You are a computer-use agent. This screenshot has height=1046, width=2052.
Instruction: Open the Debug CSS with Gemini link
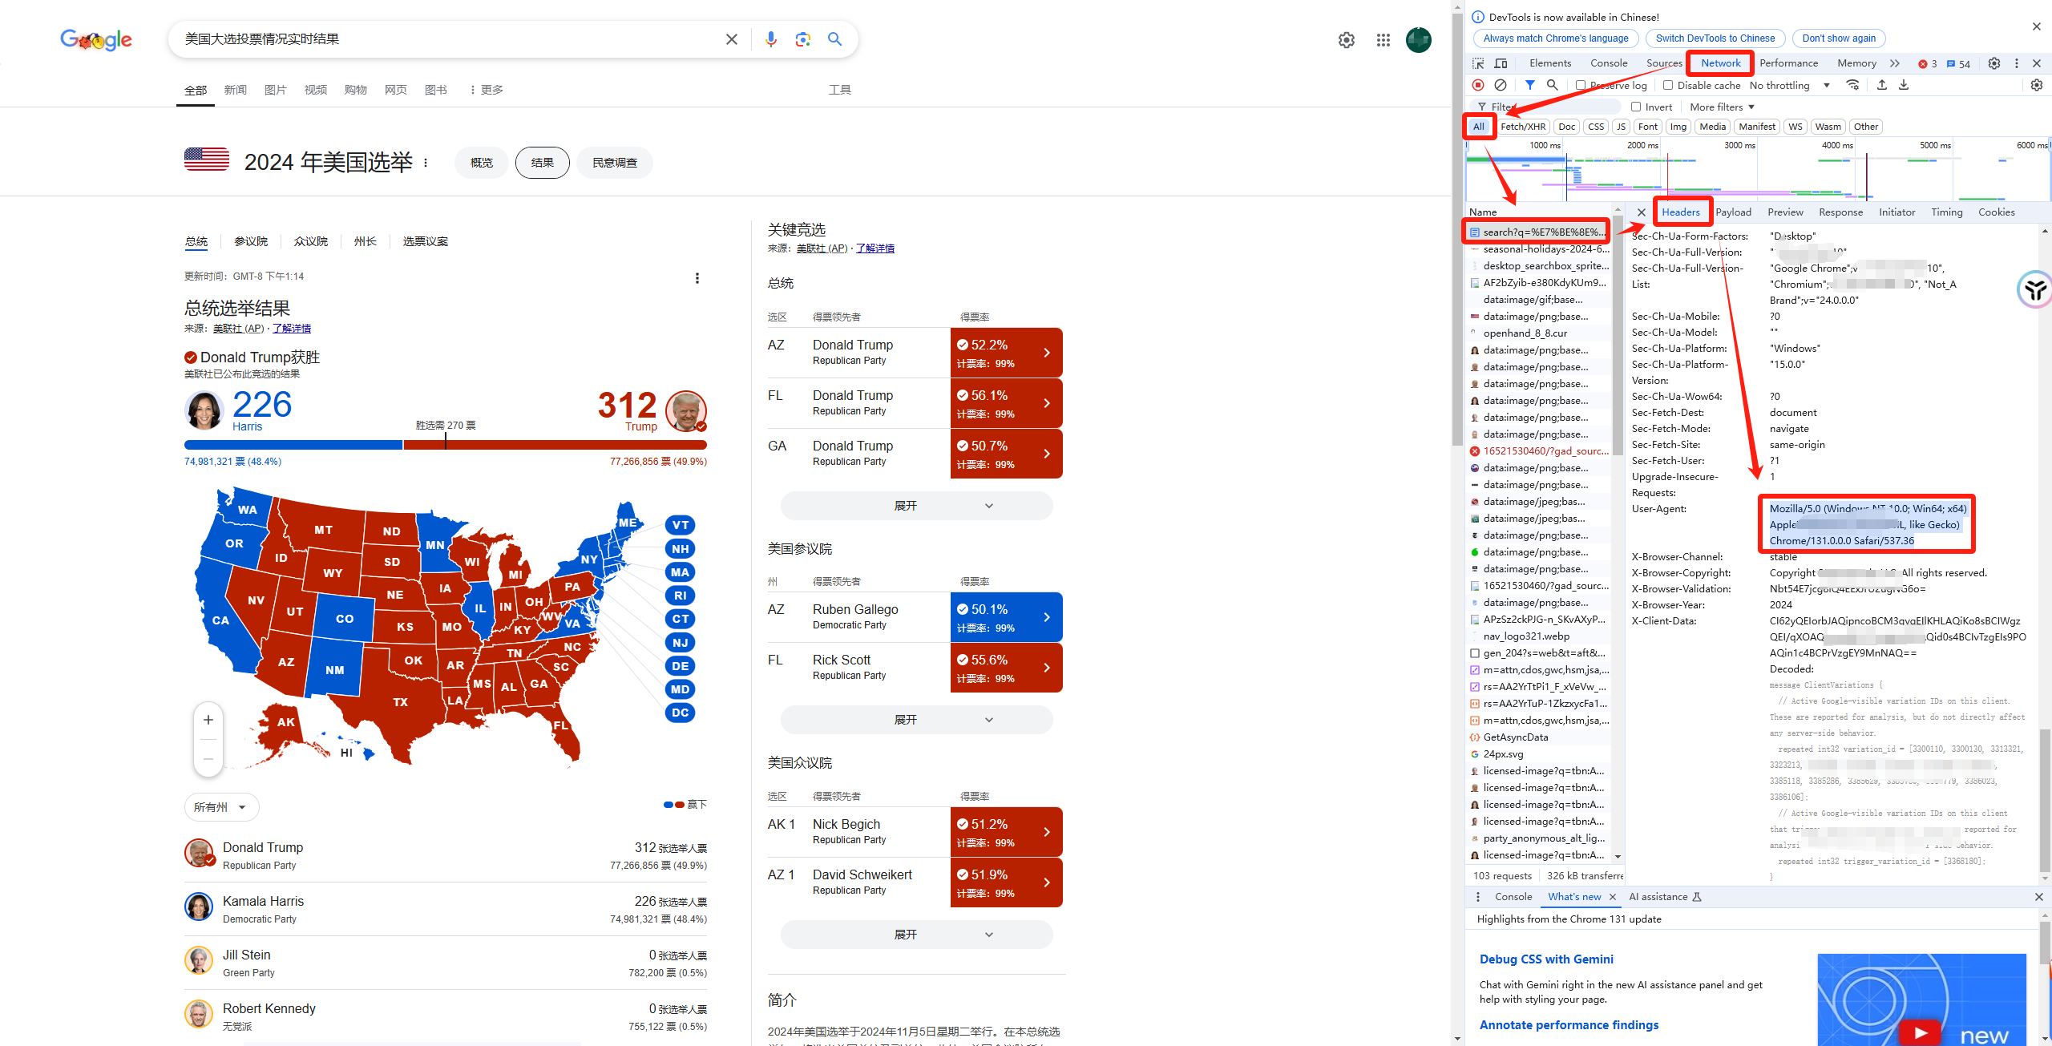tap(1545, 959)
